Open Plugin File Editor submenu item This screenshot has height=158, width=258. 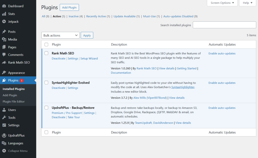click(x=14, y=102)
